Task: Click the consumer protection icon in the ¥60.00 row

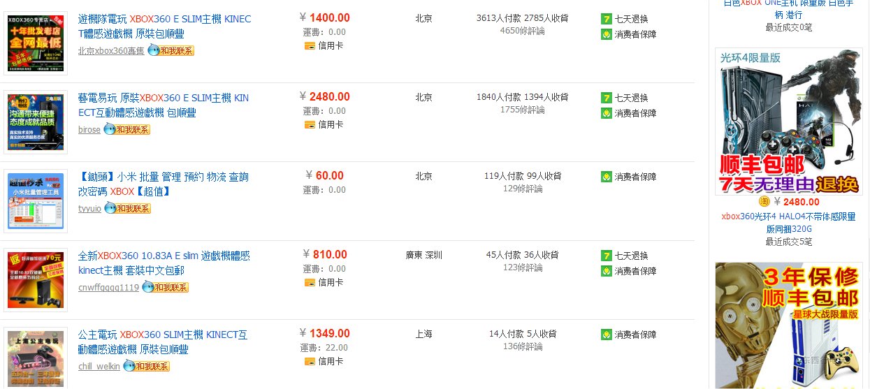Action: tap(607, 177)
